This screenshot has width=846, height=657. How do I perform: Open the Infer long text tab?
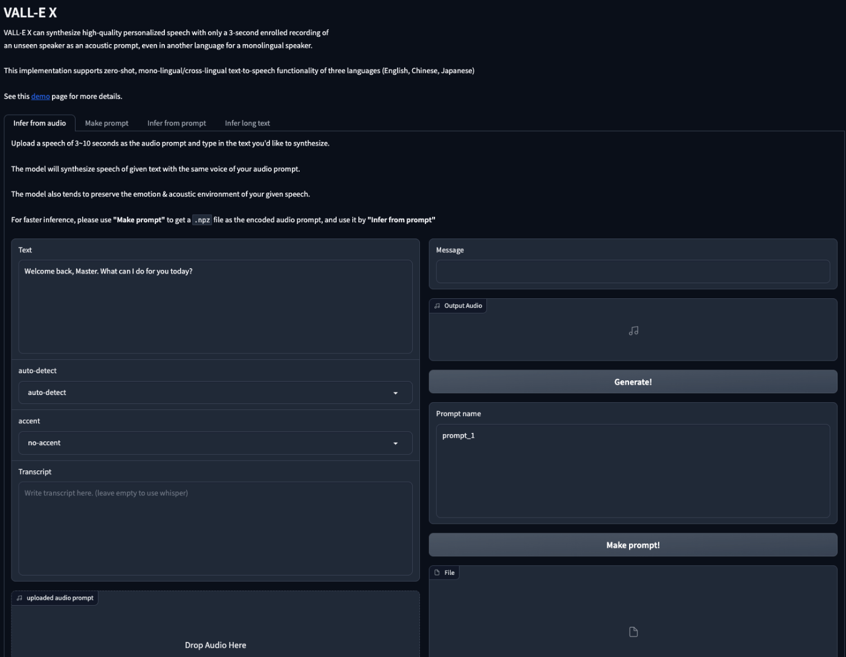pos(247,123)
